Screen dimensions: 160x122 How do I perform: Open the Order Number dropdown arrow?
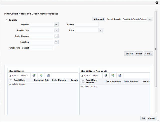click(x=56, y=36)
